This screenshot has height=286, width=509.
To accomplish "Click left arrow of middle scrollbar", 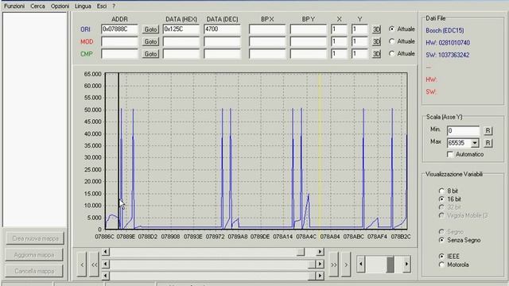I will tap(106, 264).
